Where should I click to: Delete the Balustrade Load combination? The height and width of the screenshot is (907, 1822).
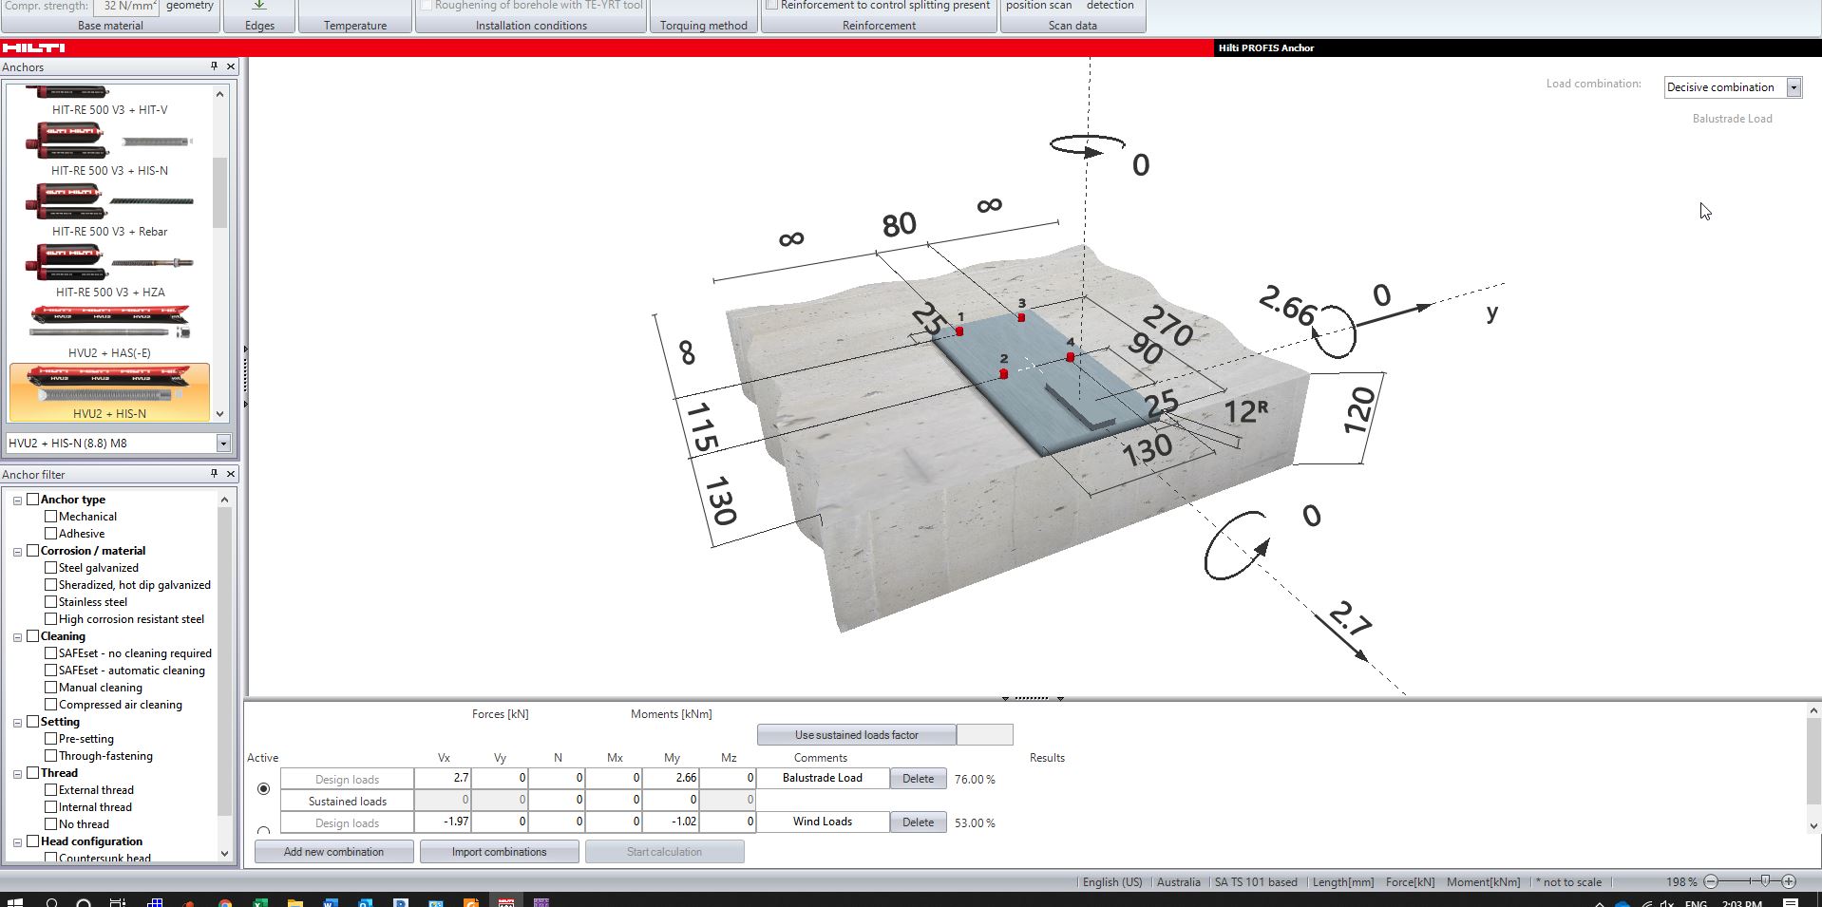tap(918, 779)
